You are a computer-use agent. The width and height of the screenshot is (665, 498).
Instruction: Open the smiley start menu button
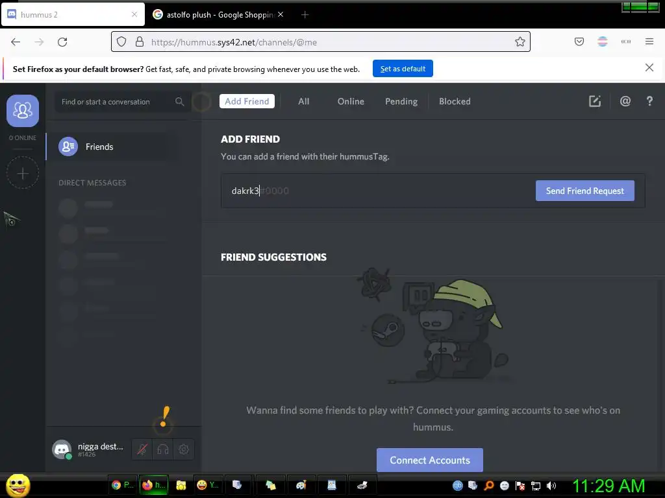(x=18, y=485)
